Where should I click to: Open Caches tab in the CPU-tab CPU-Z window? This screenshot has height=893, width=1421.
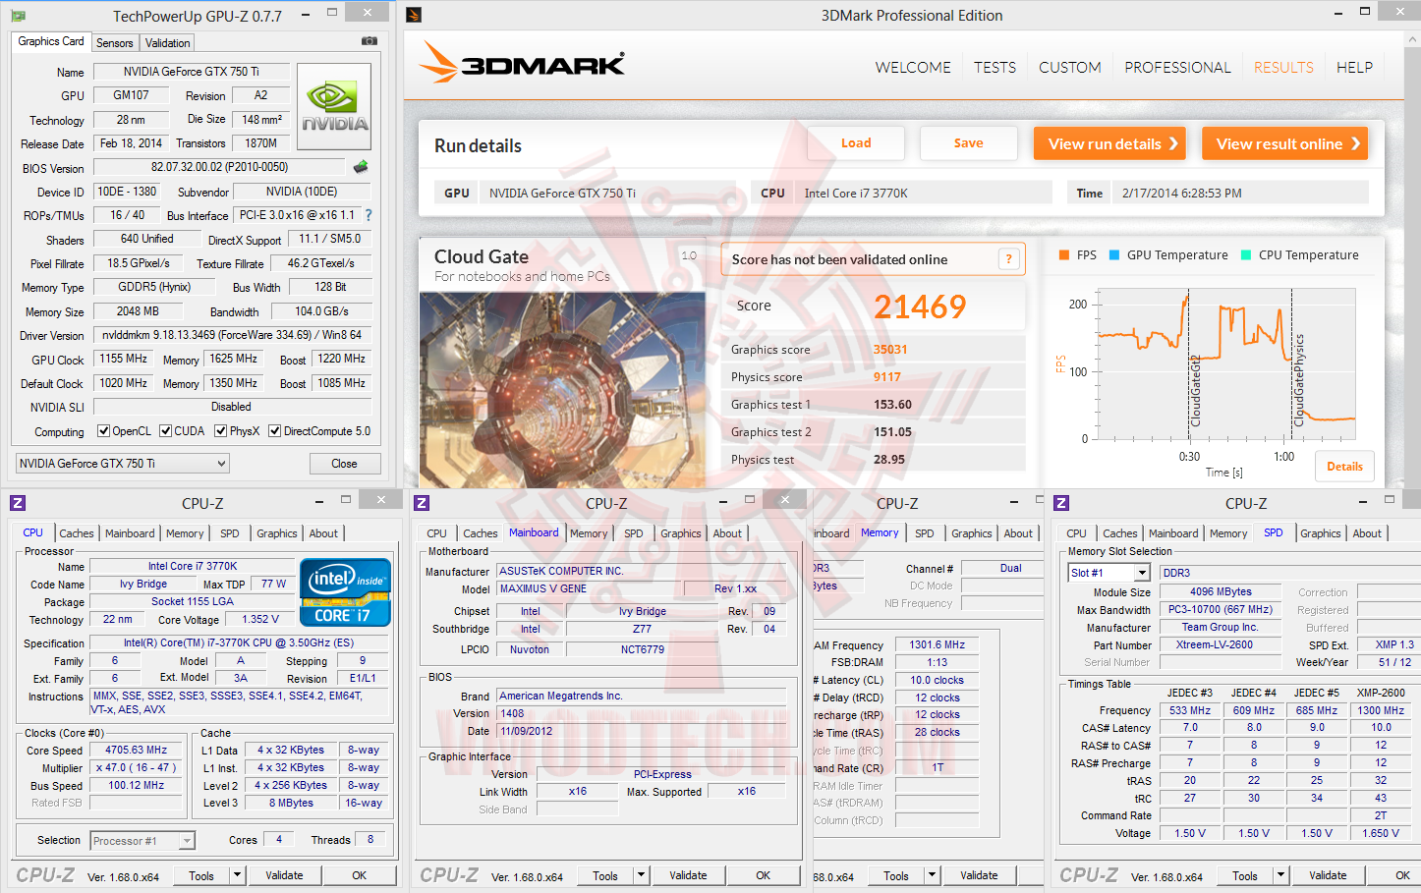pos(77,533)
